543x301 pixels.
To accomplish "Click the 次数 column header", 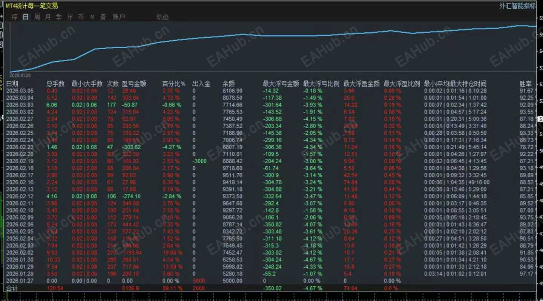I will (113, 84).
